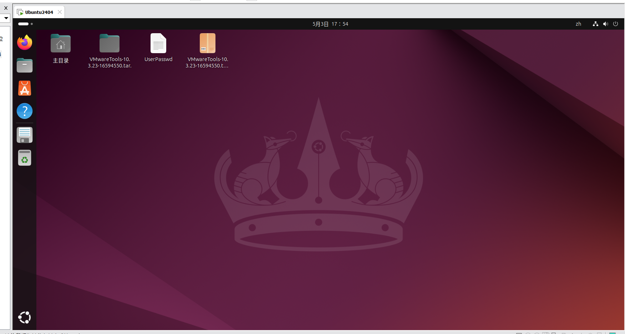The height and width of the screenshot is (334, 625).
Task: Click the network status icon in the top bar
Action: click(x=595, y=24)
